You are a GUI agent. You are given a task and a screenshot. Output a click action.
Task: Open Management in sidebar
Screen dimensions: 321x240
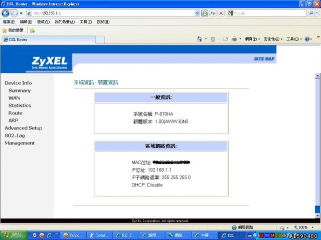point(20,143)
